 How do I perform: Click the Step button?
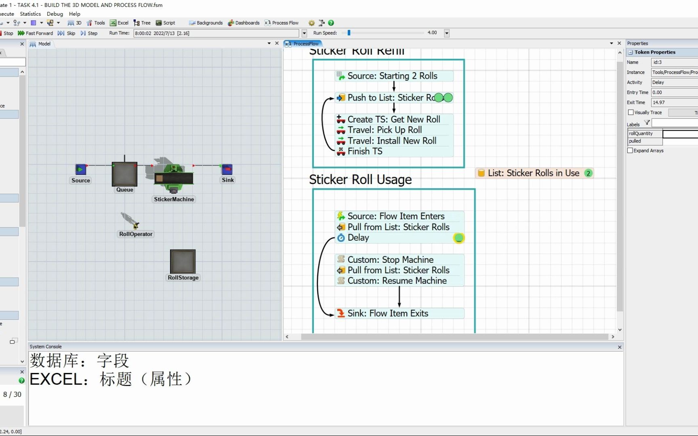click(89, 33)
